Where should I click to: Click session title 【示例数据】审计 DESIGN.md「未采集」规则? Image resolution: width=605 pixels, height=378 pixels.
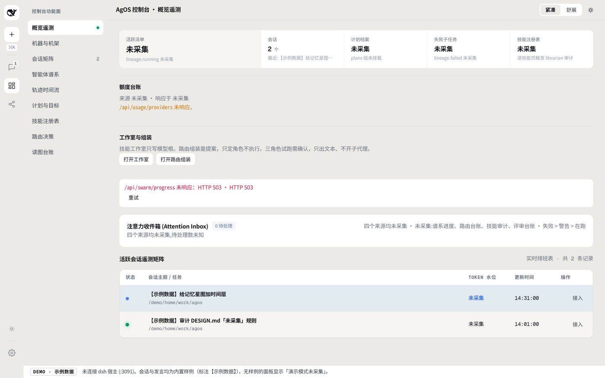202,321
